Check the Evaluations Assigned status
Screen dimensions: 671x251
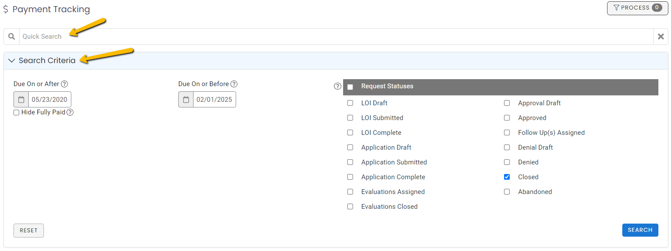[350, 191]
